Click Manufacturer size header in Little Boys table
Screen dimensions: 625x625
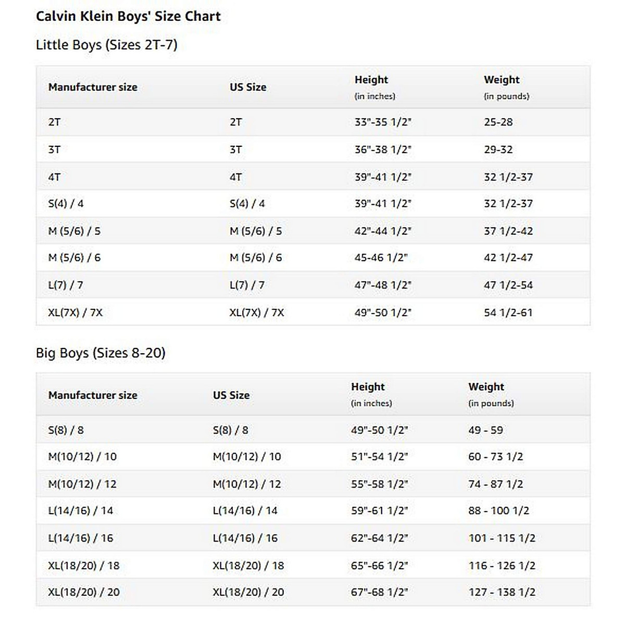93,87
